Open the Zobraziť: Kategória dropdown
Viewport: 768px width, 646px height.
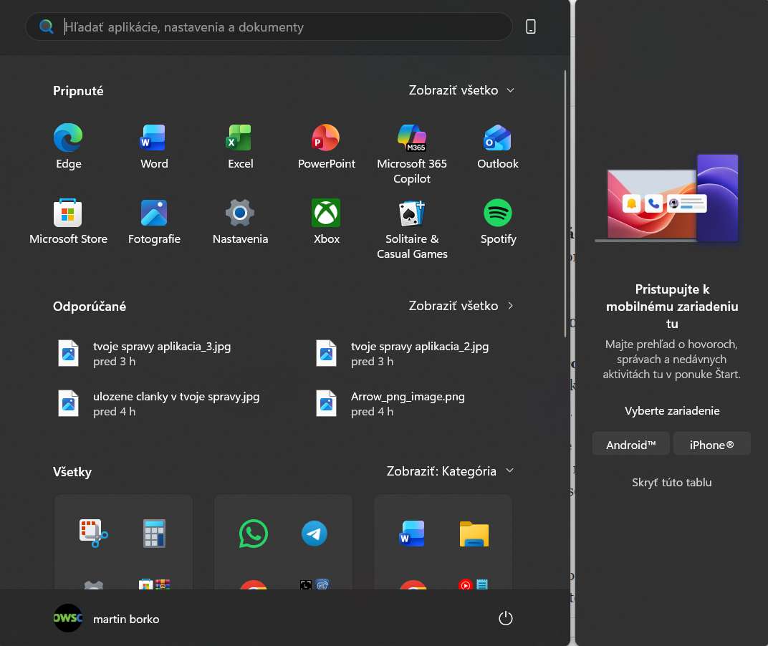pos(450,471)
